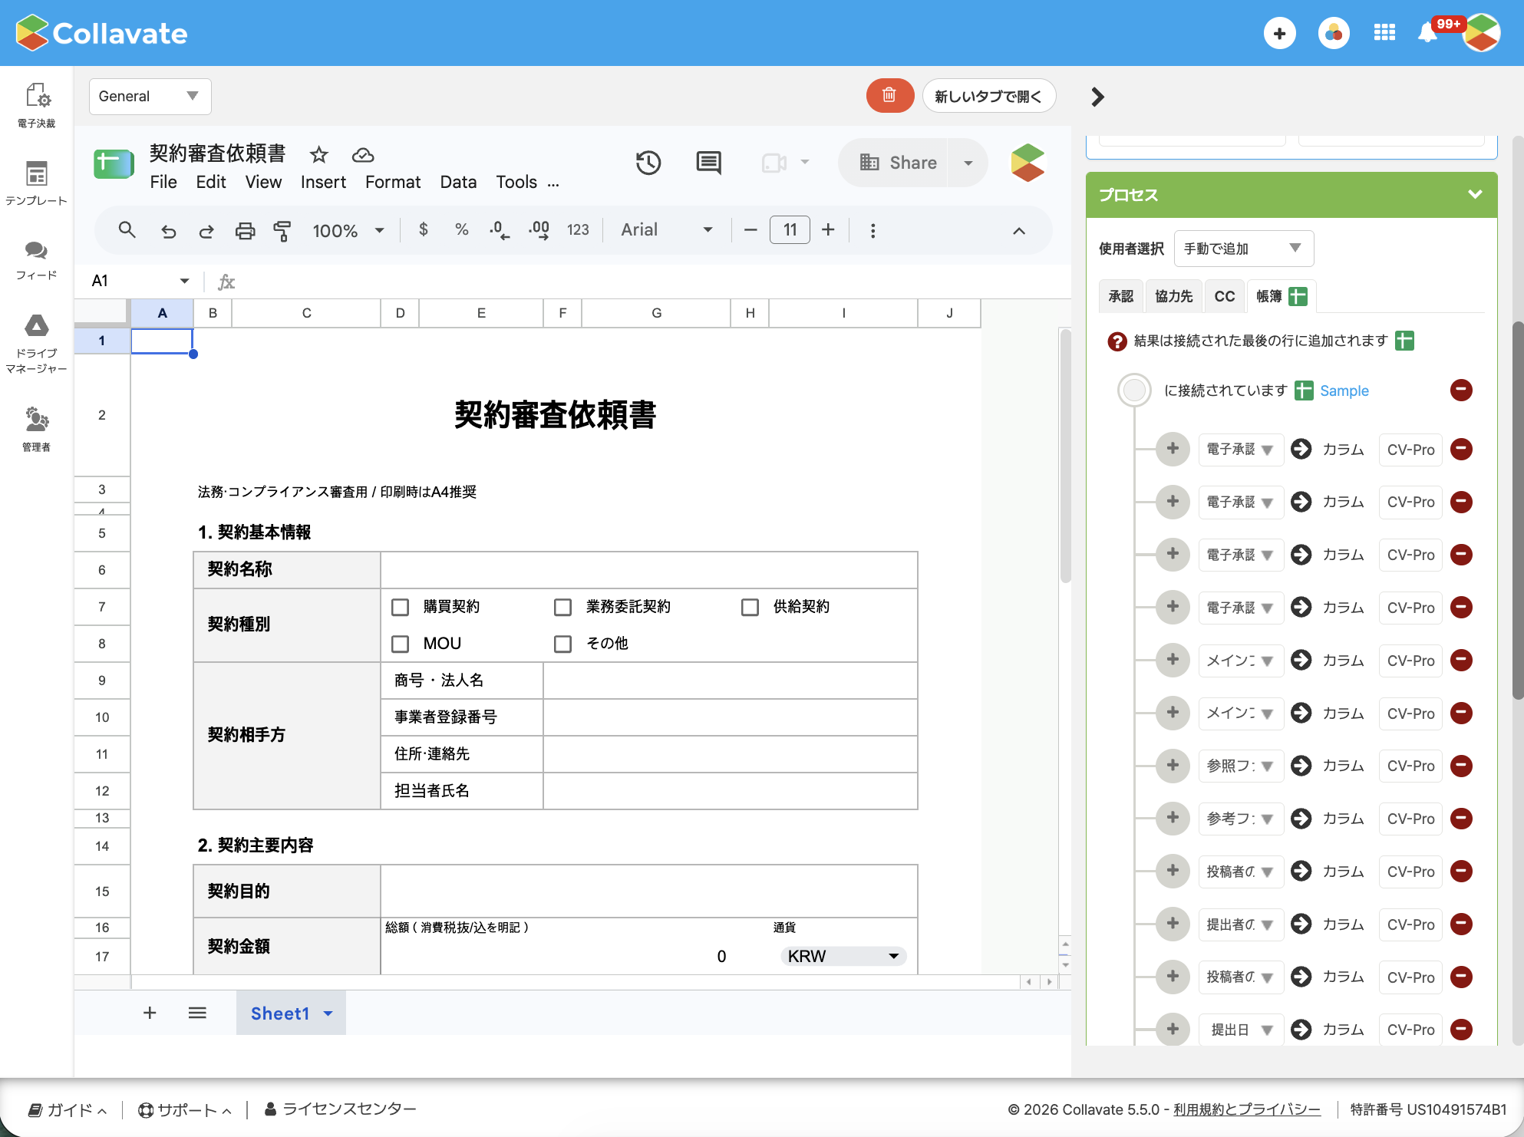
Task: Click the 新しいタブで開く button
Action: coord(988,96)
